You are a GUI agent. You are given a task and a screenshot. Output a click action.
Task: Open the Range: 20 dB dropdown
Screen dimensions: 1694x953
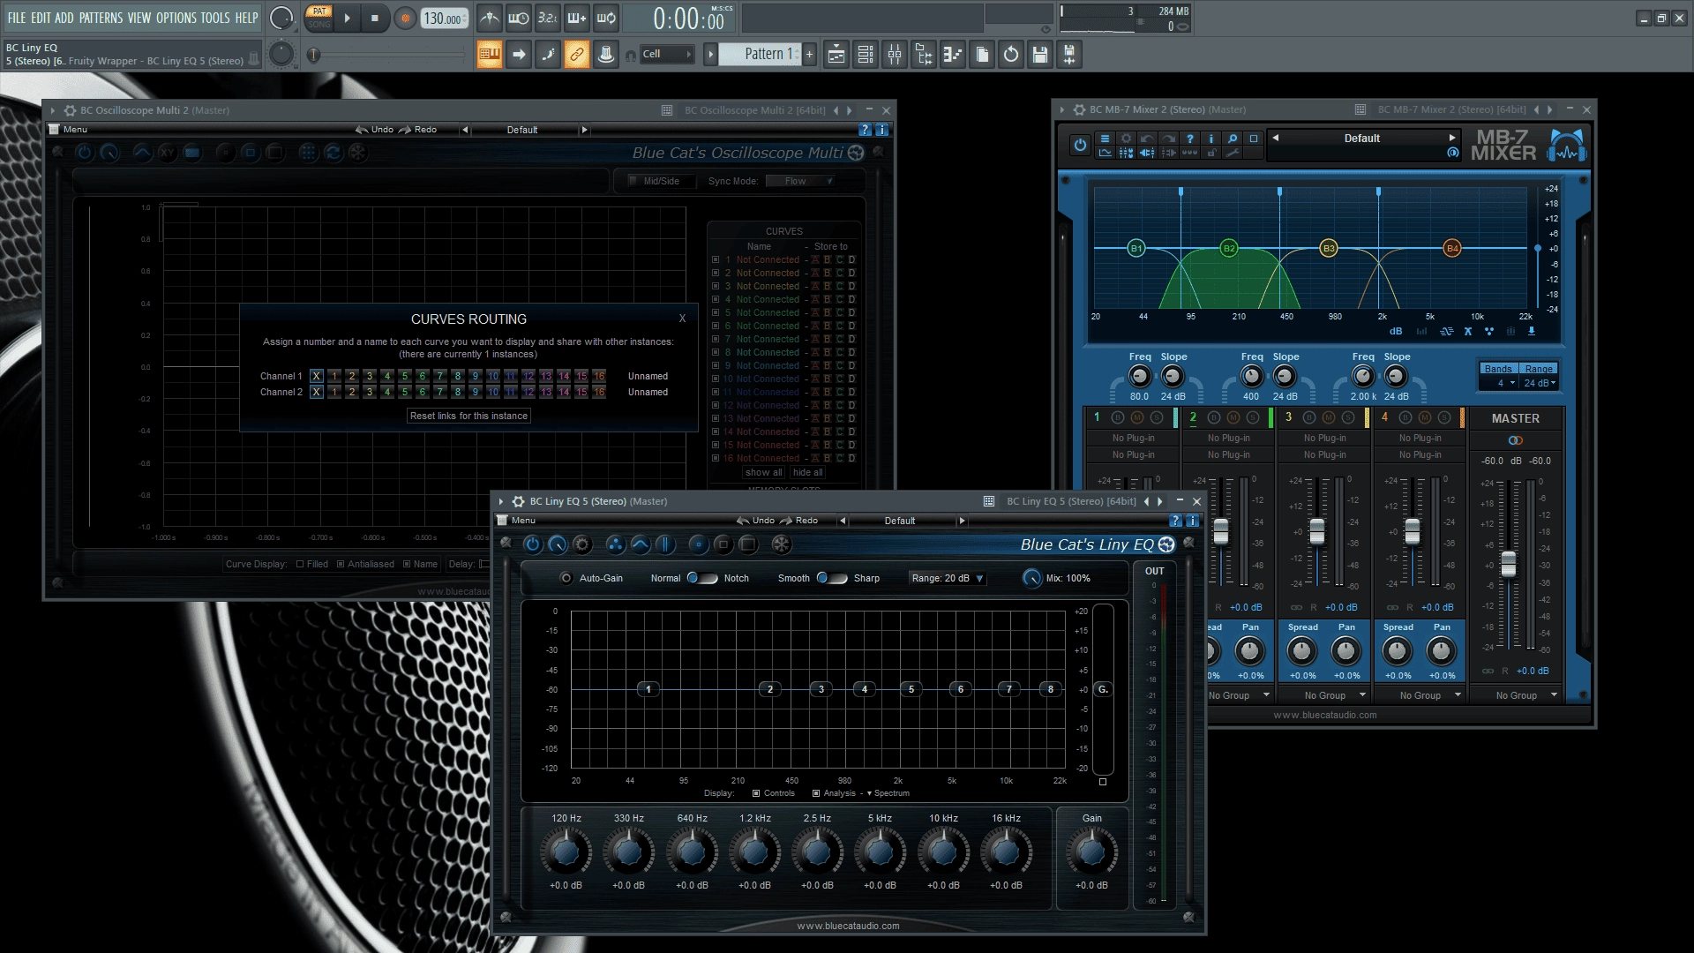(948, 578)
